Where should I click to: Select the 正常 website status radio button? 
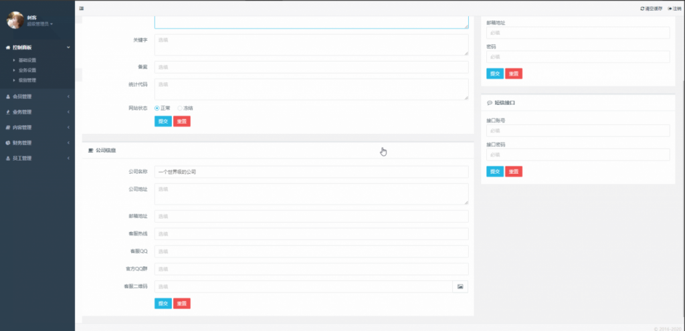pyautogui.click(x=157, y=108)
